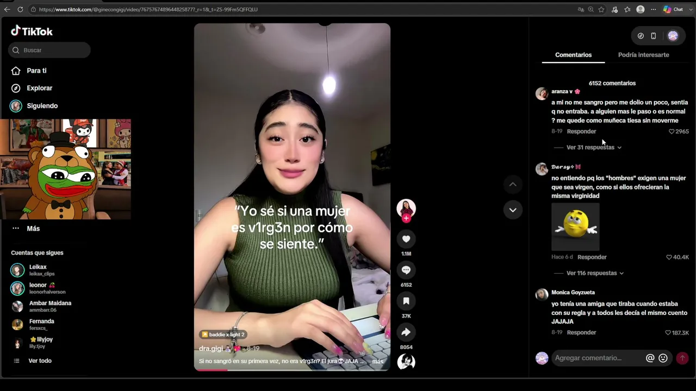
Task: Open the creator's avatar beside the video
Action: pyautogui.click(x=406, y=208)
